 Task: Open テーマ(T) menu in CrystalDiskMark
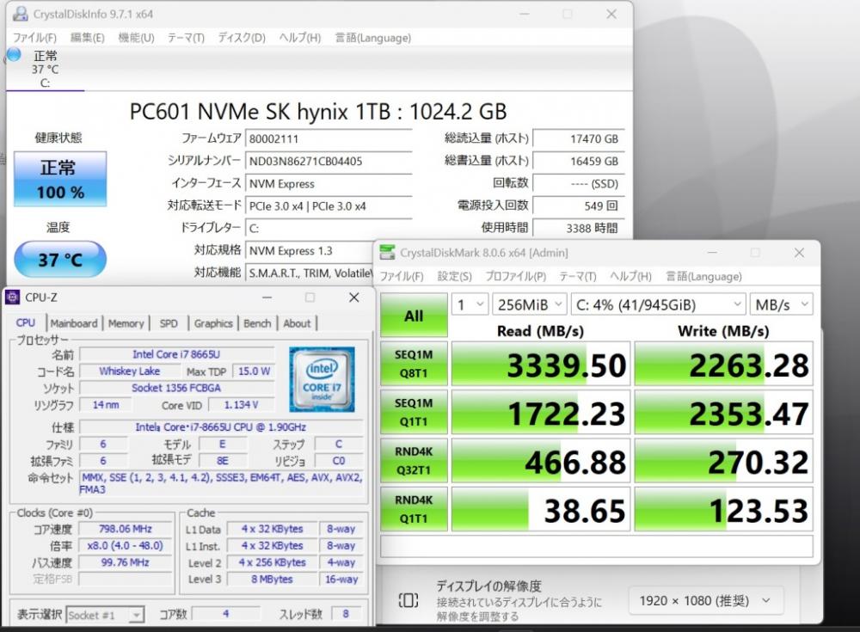coord(578,276)
